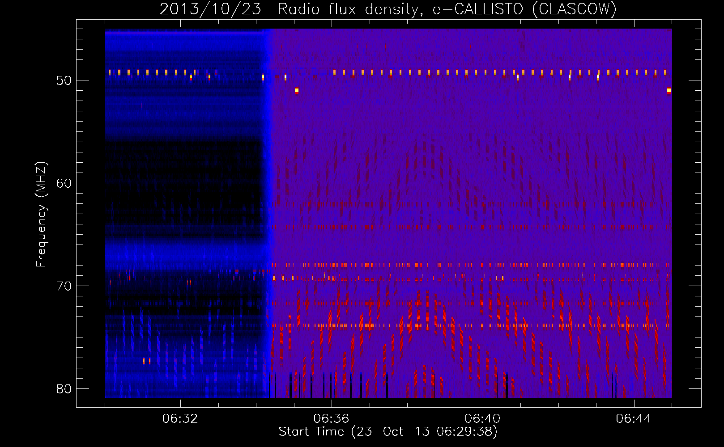Click the 70 frequency tick label
Viewport: 724px width, 447px height.
(x=64, y=286)
